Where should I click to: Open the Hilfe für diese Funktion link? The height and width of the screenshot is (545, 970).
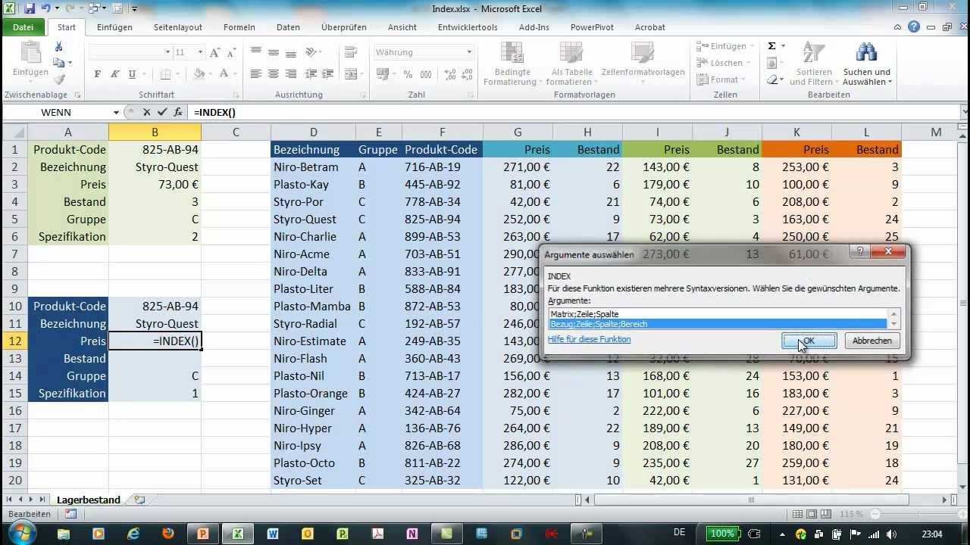click(589, 339)
